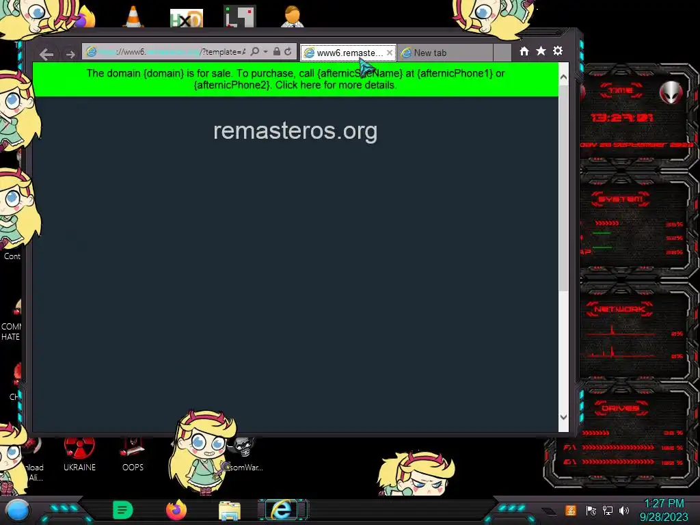
Task: Click the alien head logo in widget
Action: tap(671, 93)
